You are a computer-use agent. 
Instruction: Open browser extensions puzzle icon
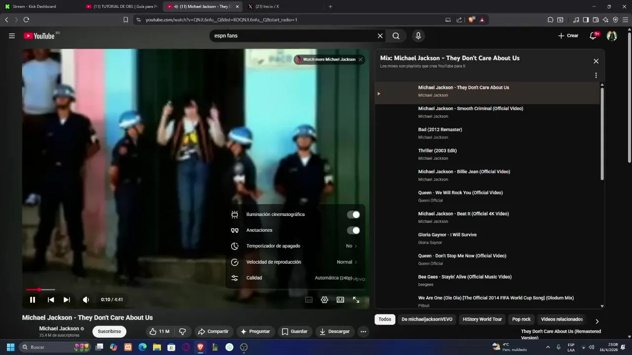tap(551, 20)
